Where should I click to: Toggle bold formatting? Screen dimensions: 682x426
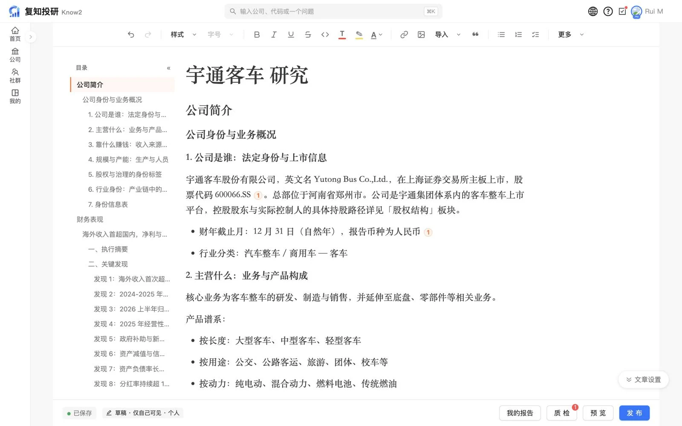point(257,35)
